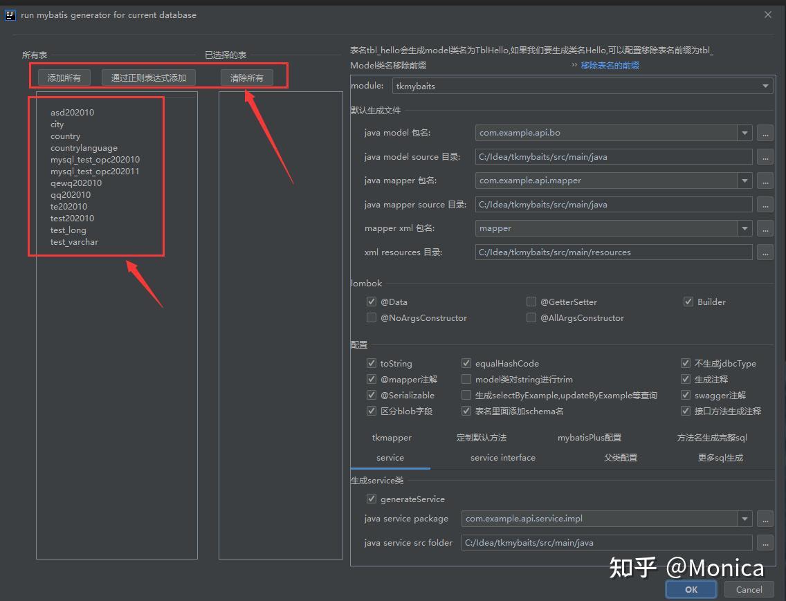
Task: Click browse button for java mapper source directory
Action: [765, 205]
